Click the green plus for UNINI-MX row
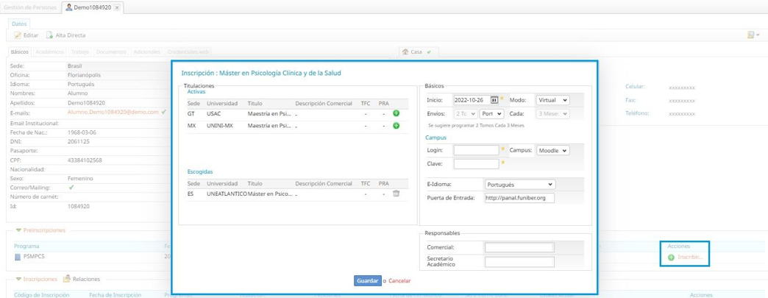This screenshot has height=298, width=768. (x=396, y=127)
